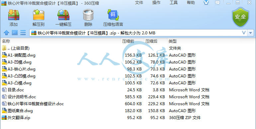The image size is (256, 129).
Task: Select the file name A3-凹模.dwg
Action: pyautogui.click(x=20, y=62)
